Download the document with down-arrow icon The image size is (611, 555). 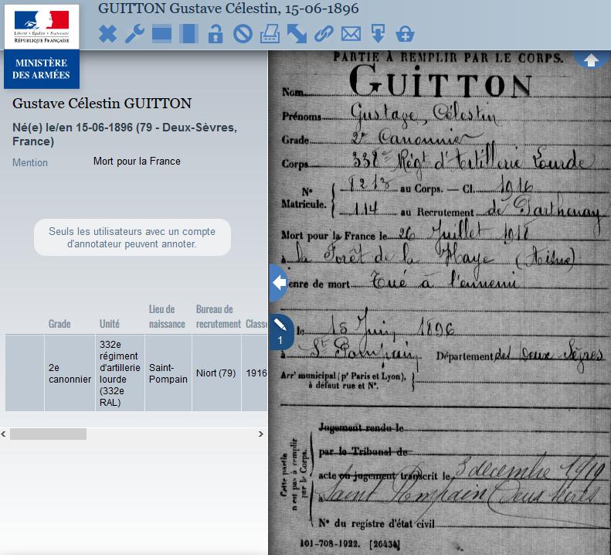(x=378, y=33)
